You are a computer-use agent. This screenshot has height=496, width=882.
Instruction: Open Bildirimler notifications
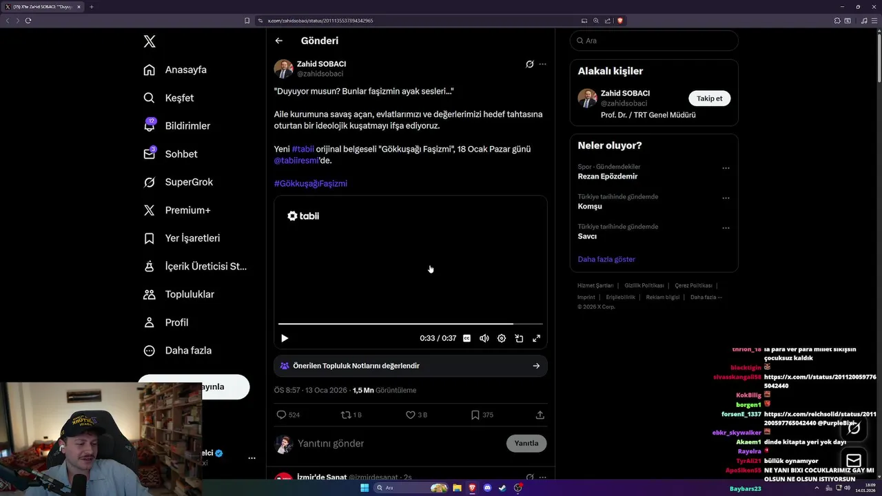[176, 126]
